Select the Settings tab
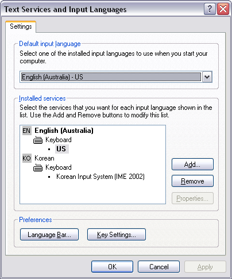 click(21, 26)
